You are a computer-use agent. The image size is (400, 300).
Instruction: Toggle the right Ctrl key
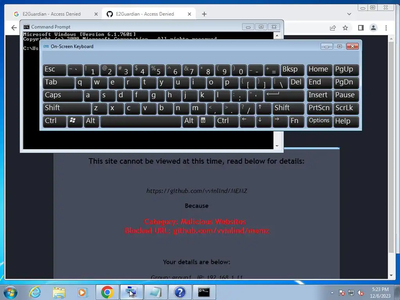(227, 121)
